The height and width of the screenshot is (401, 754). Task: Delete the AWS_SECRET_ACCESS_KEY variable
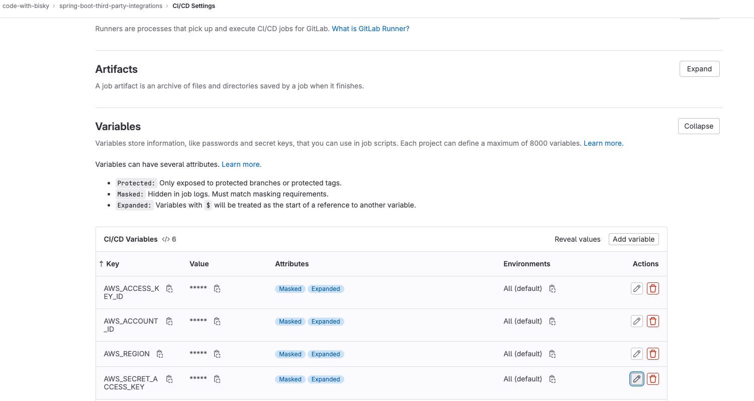[x=653, y=379]
